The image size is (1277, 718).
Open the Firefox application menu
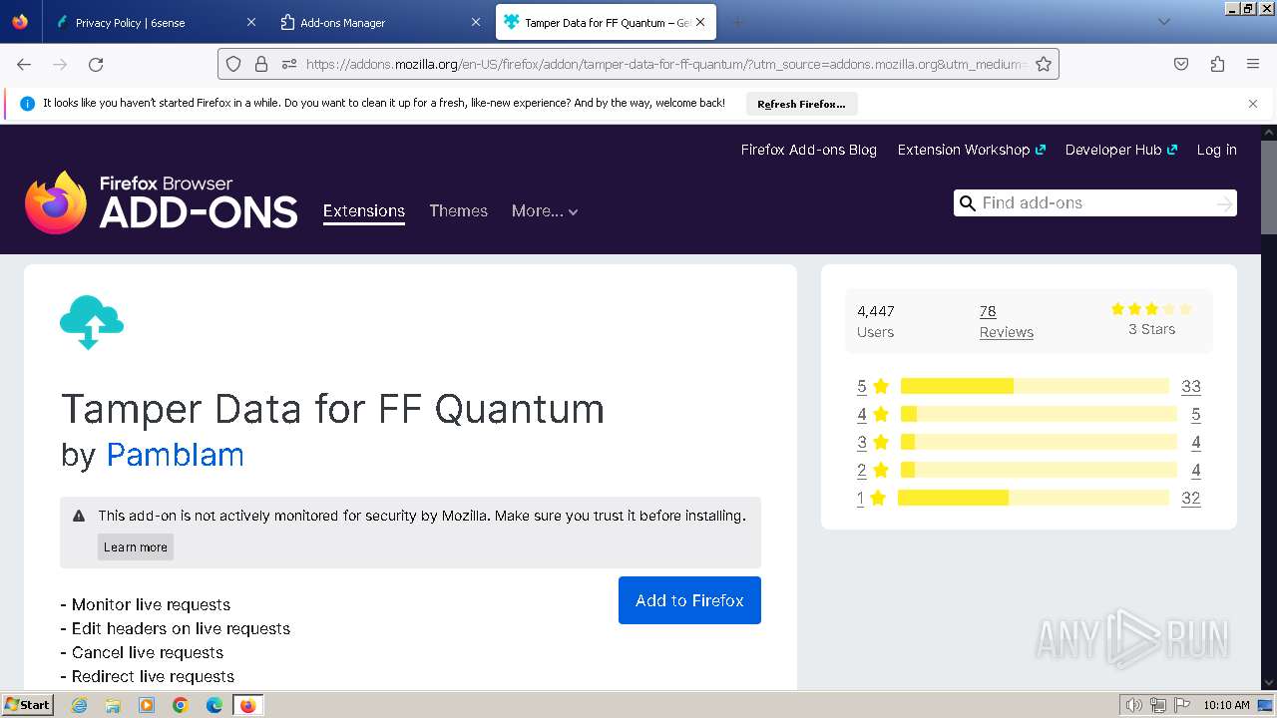(x=1253, y=64)
